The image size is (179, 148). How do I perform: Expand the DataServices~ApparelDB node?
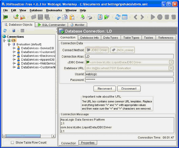[x=14, y=59]
